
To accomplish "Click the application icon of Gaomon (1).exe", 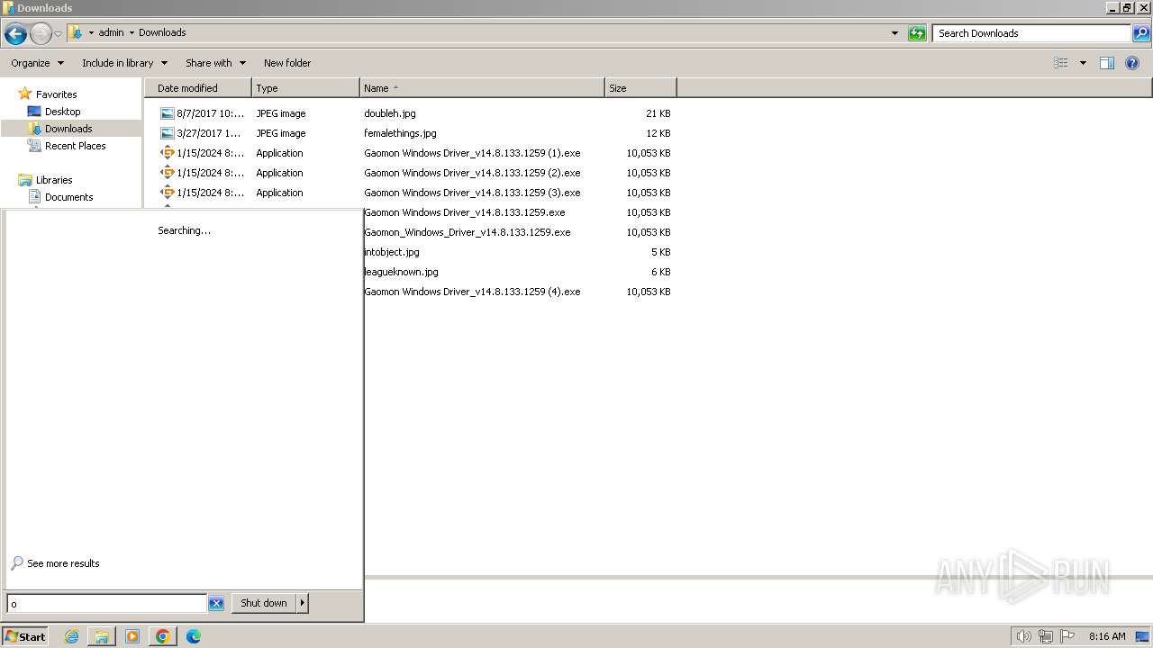I will tap(167, 153).
